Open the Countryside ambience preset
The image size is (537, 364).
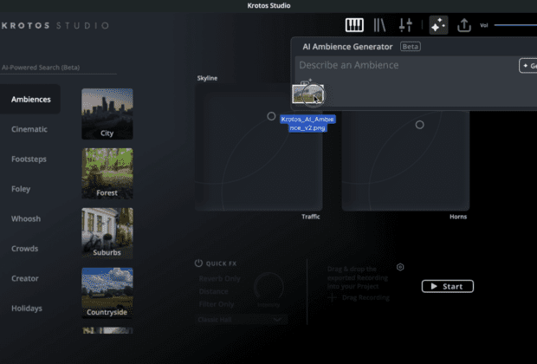107,293
